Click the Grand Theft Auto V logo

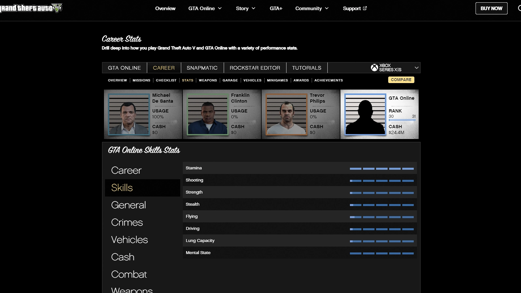pyautogui.click(x=31, y=8)
